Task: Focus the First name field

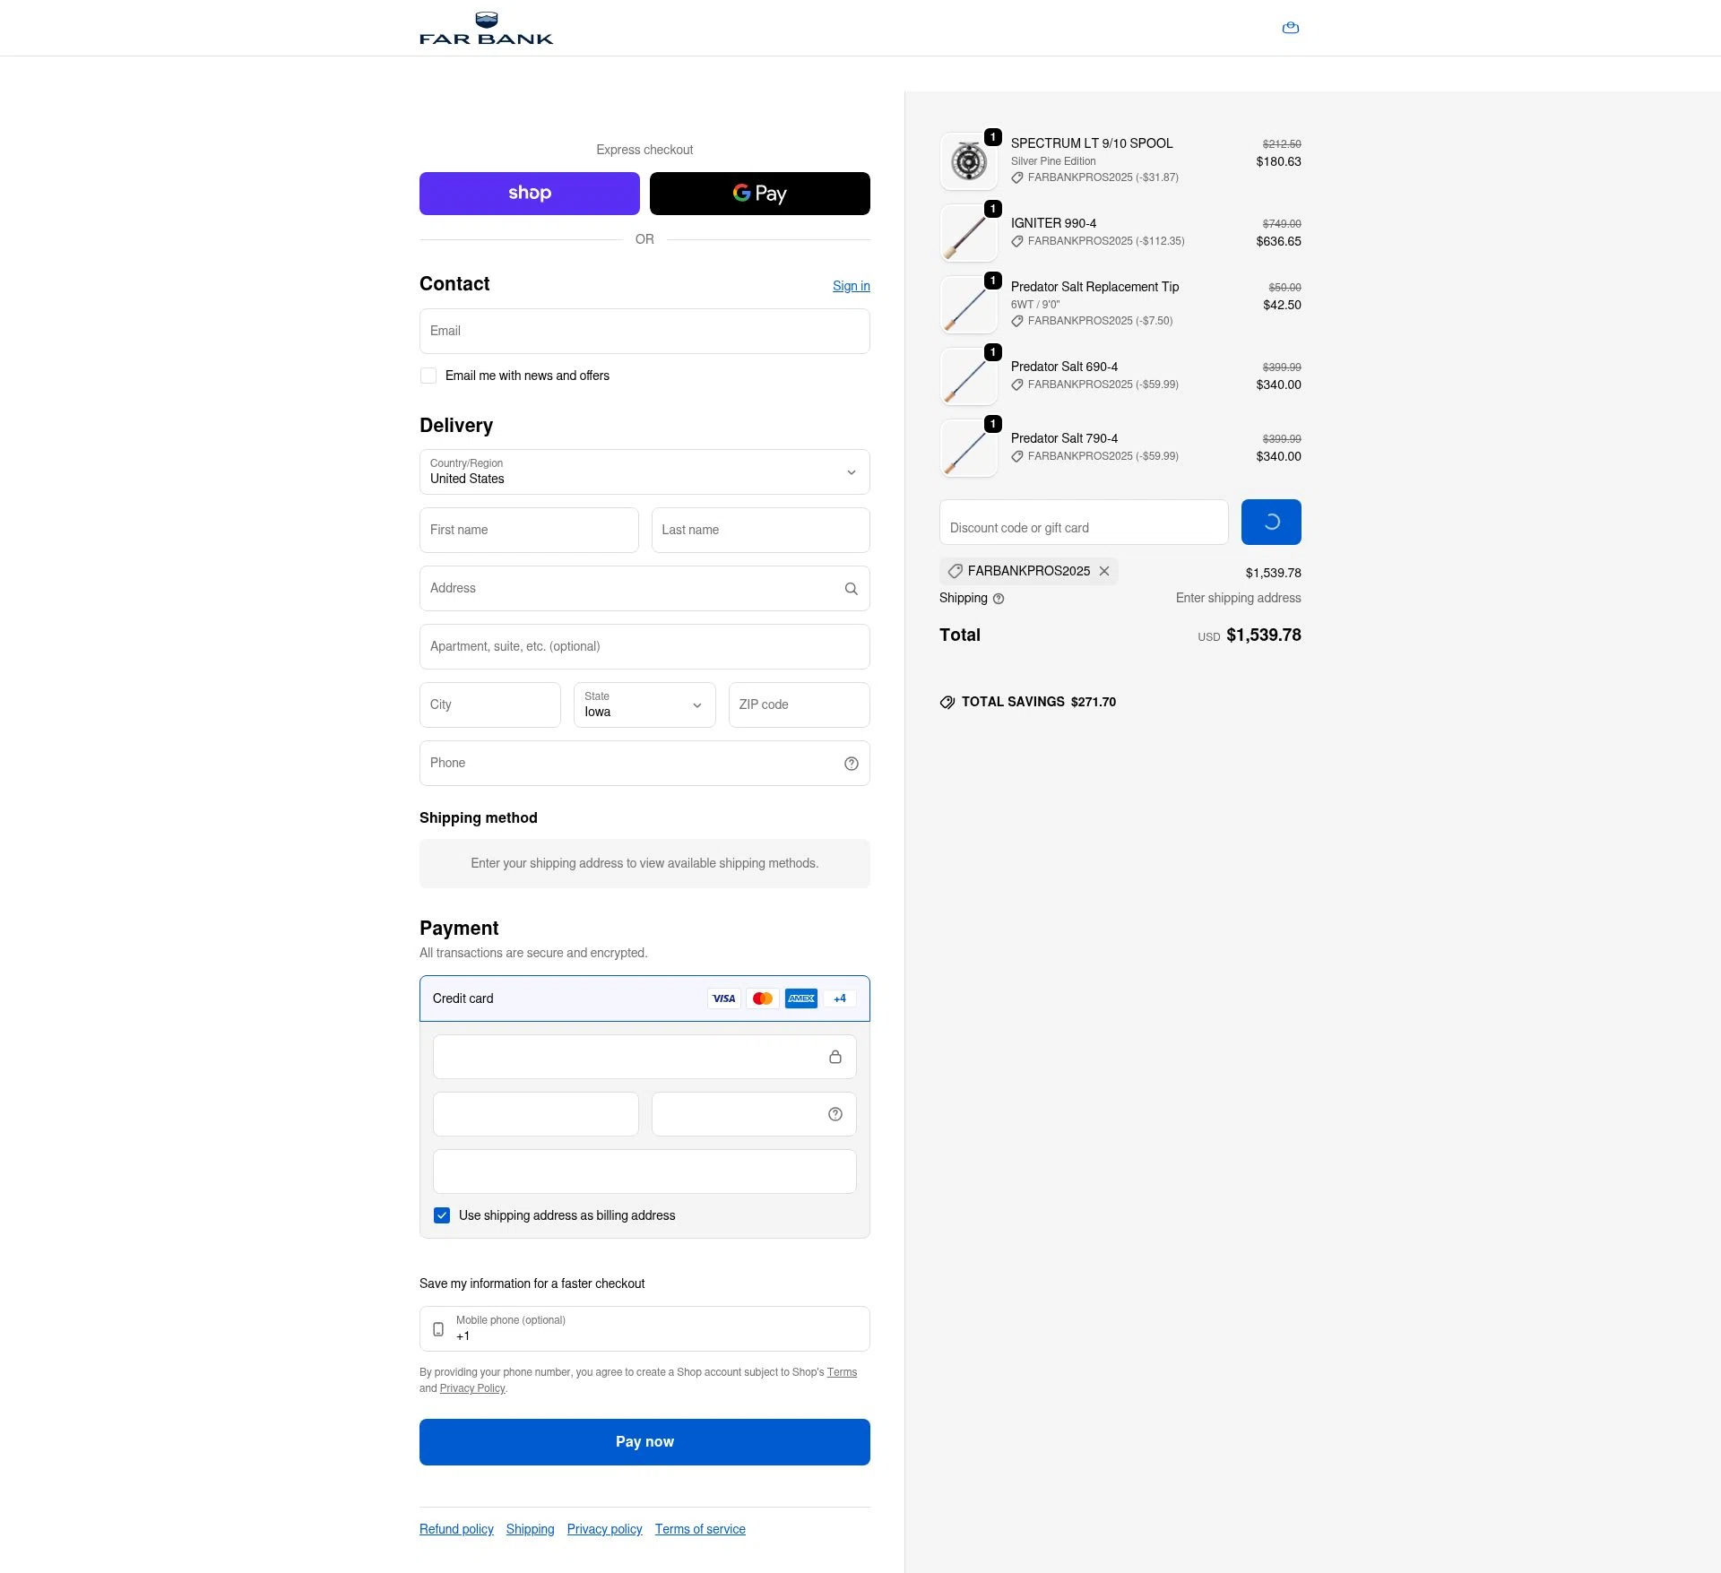Action: tap(529, 531)
